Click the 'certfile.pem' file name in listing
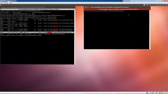Screen dimensions: 168x94 tap(4, 12)
